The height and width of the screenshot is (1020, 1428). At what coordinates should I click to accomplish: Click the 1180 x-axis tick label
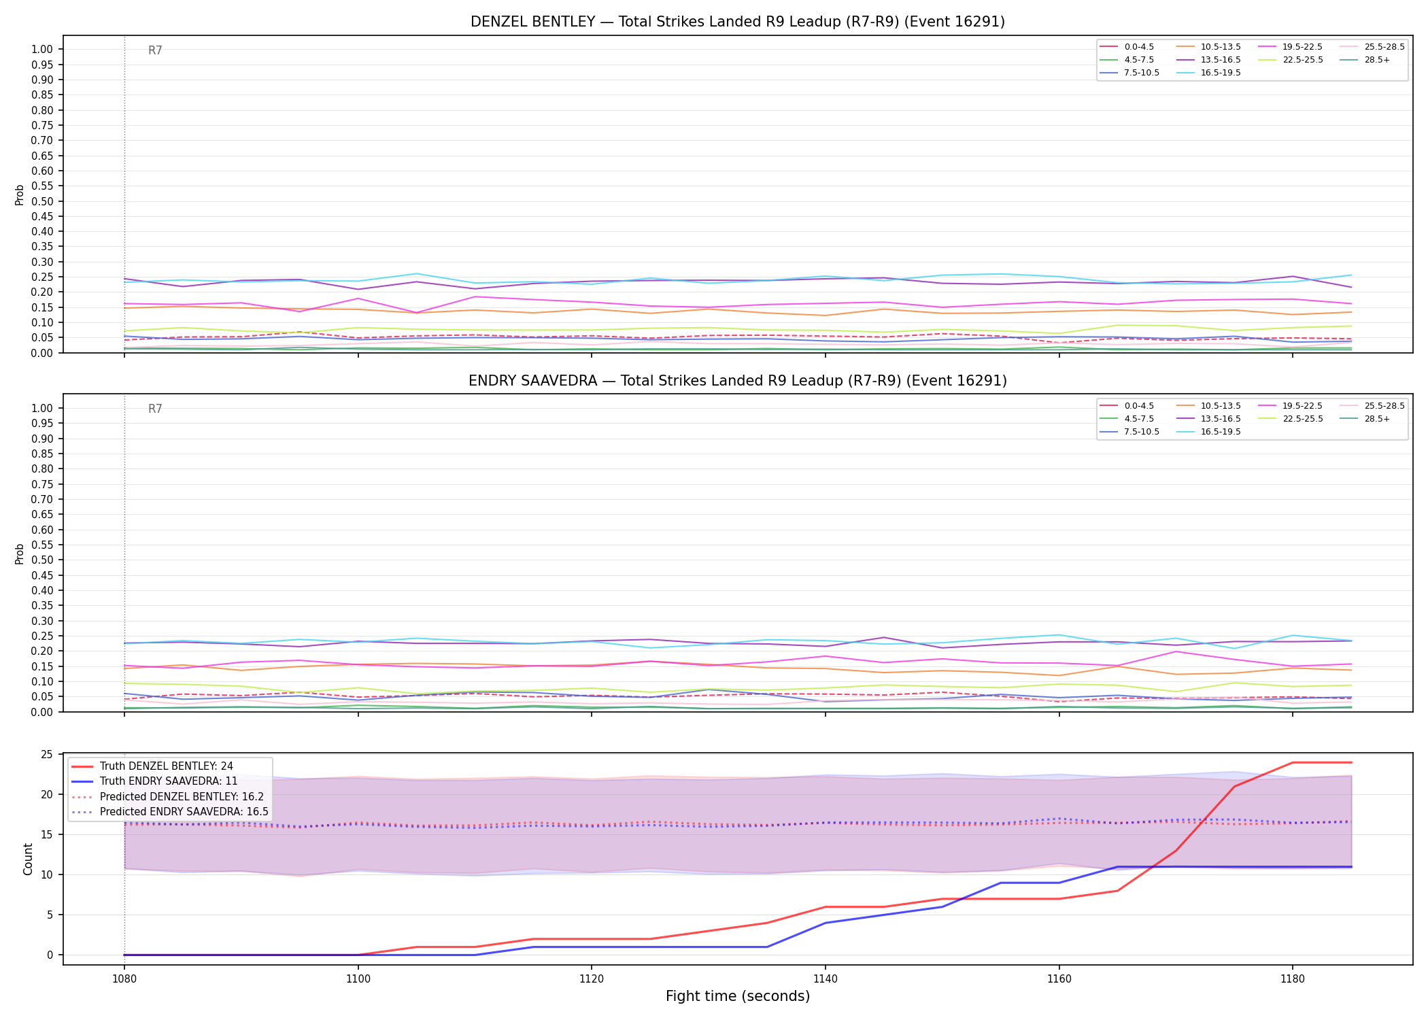pos(1293,979)
